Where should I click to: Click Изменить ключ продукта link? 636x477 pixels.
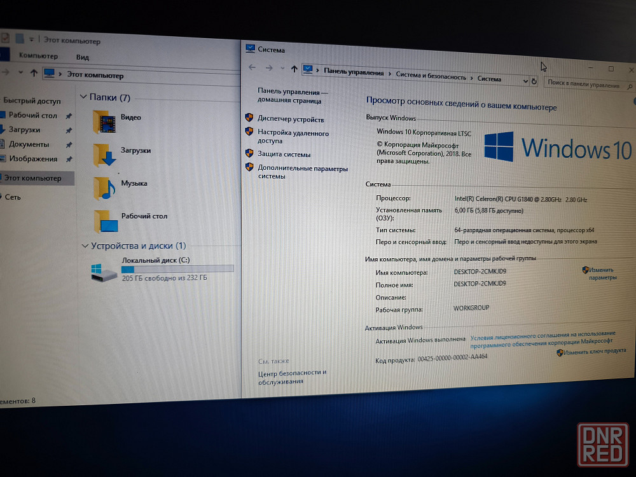[x=594, y=351]
